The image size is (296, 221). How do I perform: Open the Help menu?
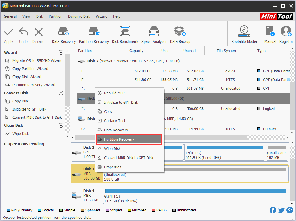tap(117, 16)
